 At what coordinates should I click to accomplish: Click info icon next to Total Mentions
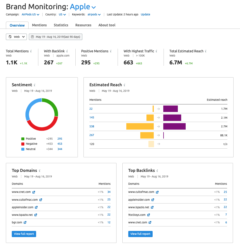click(x=31, y=51)
